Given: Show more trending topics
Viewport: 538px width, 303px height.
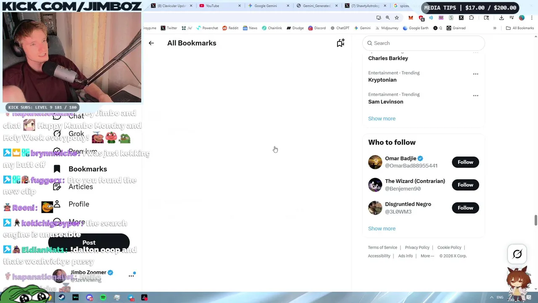Looking at the screenshot, I should pos(382,119).
